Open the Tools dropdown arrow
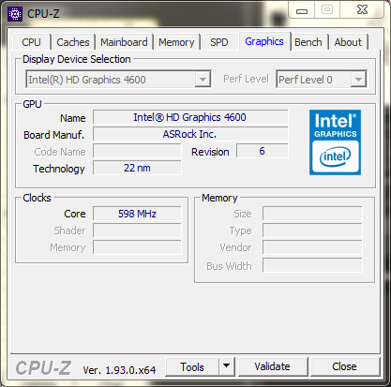Screen dimensions: 391x387 (x=227, y=366)
